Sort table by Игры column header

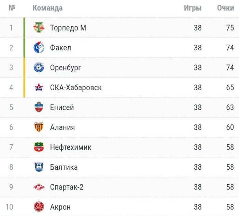(x=193, y=8)
